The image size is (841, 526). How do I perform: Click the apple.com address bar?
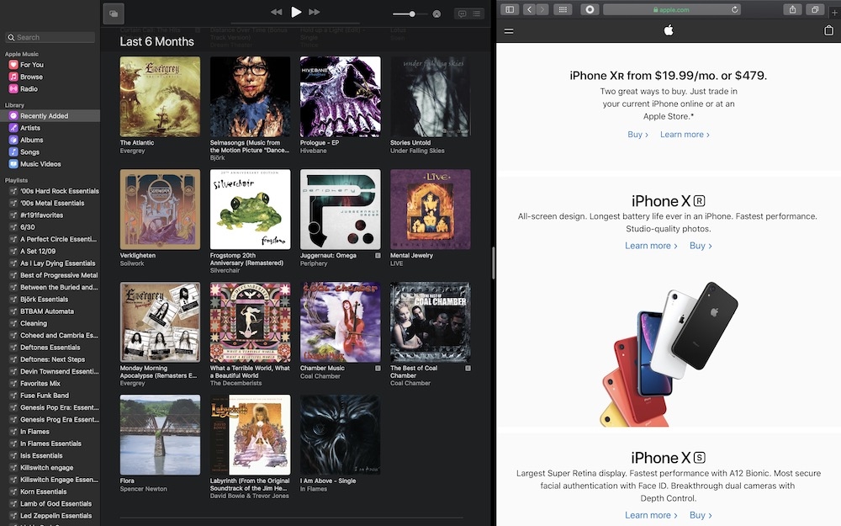[672, 9]
